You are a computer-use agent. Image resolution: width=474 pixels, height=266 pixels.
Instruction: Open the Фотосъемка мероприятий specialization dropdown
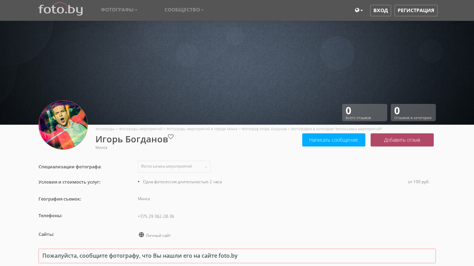pos(174,167)
